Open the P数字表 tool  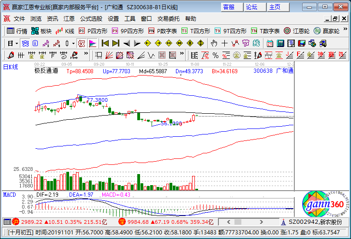pos(163,31)
